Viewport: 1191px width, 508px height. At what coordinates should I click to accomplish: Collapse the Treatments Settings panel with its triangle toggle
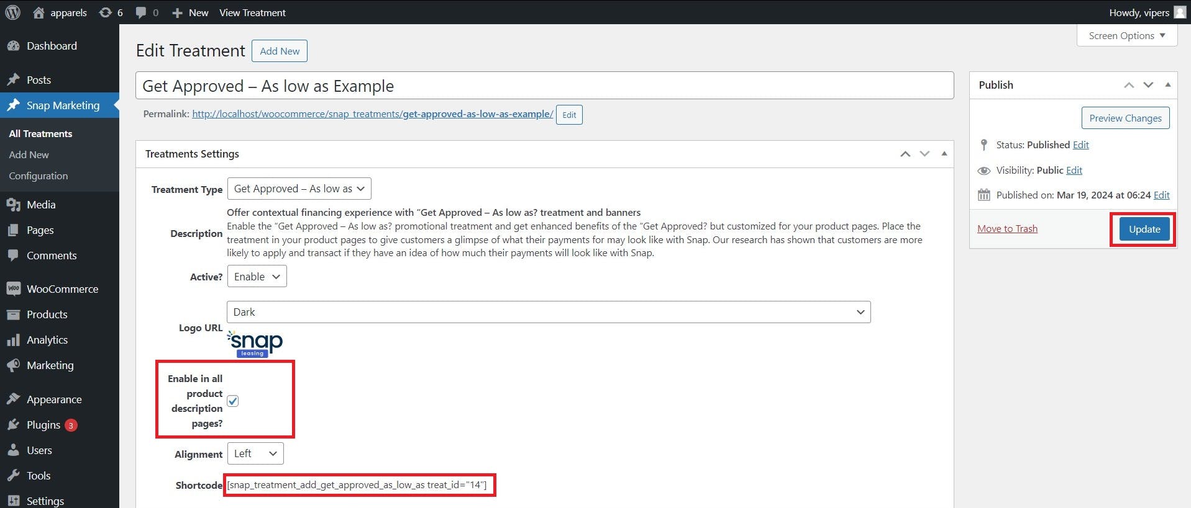[944, 154]
